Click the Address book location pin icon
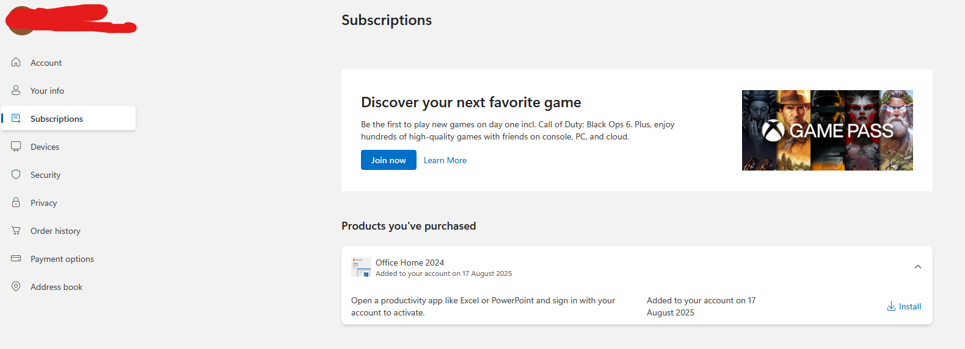 click(16, 286)
